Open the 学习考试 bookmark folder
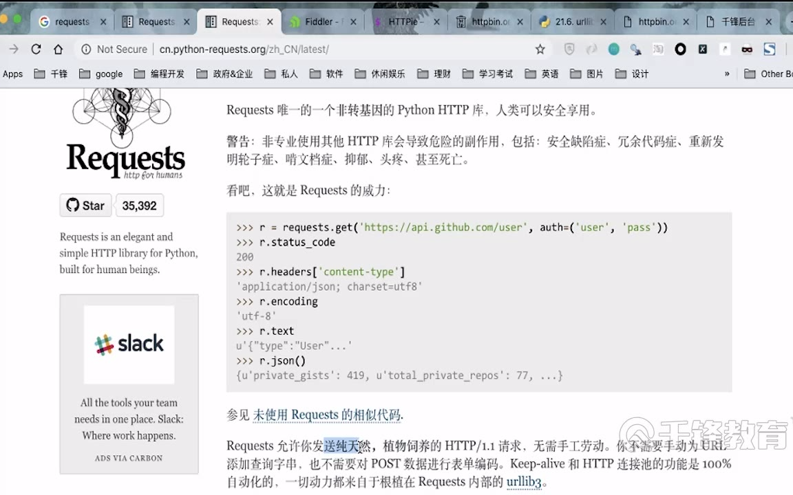 point(488,74)
